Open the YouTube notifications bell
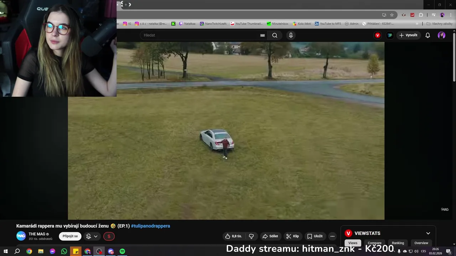The height and width of the screenshot is (256, 456). click(x=428, y=35)
